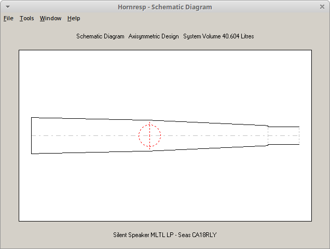
Task: Open the File menu
Action: pyautogui.click(x=8, y=18)
